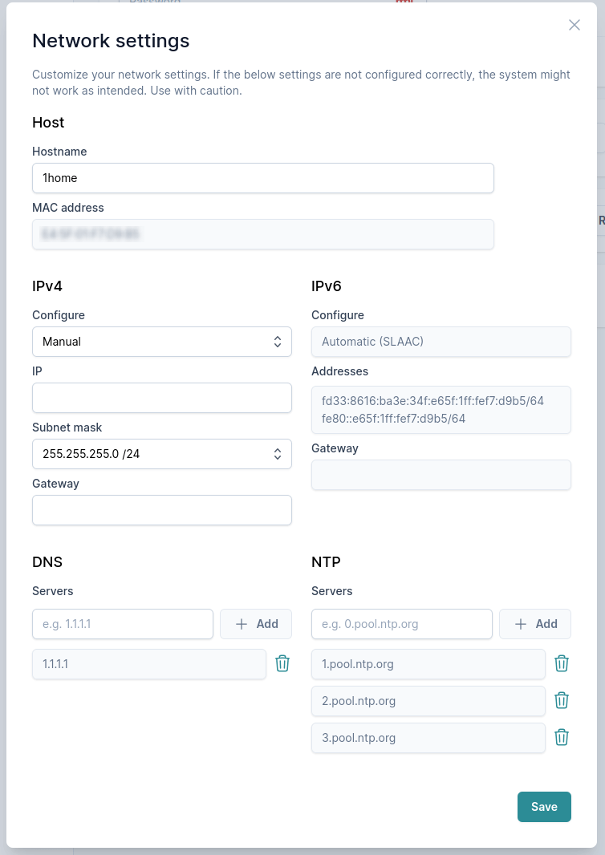
Task: Click the IPv4 Gateway input field
Action: coord(161,510)
